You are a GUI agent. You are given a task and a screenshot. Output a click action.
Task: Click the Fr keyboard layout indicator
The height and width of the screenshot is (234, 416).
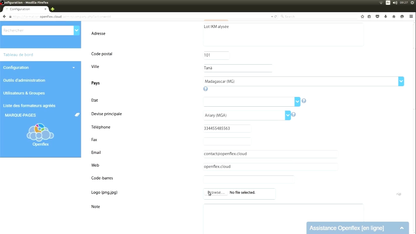tap(388, 3)
